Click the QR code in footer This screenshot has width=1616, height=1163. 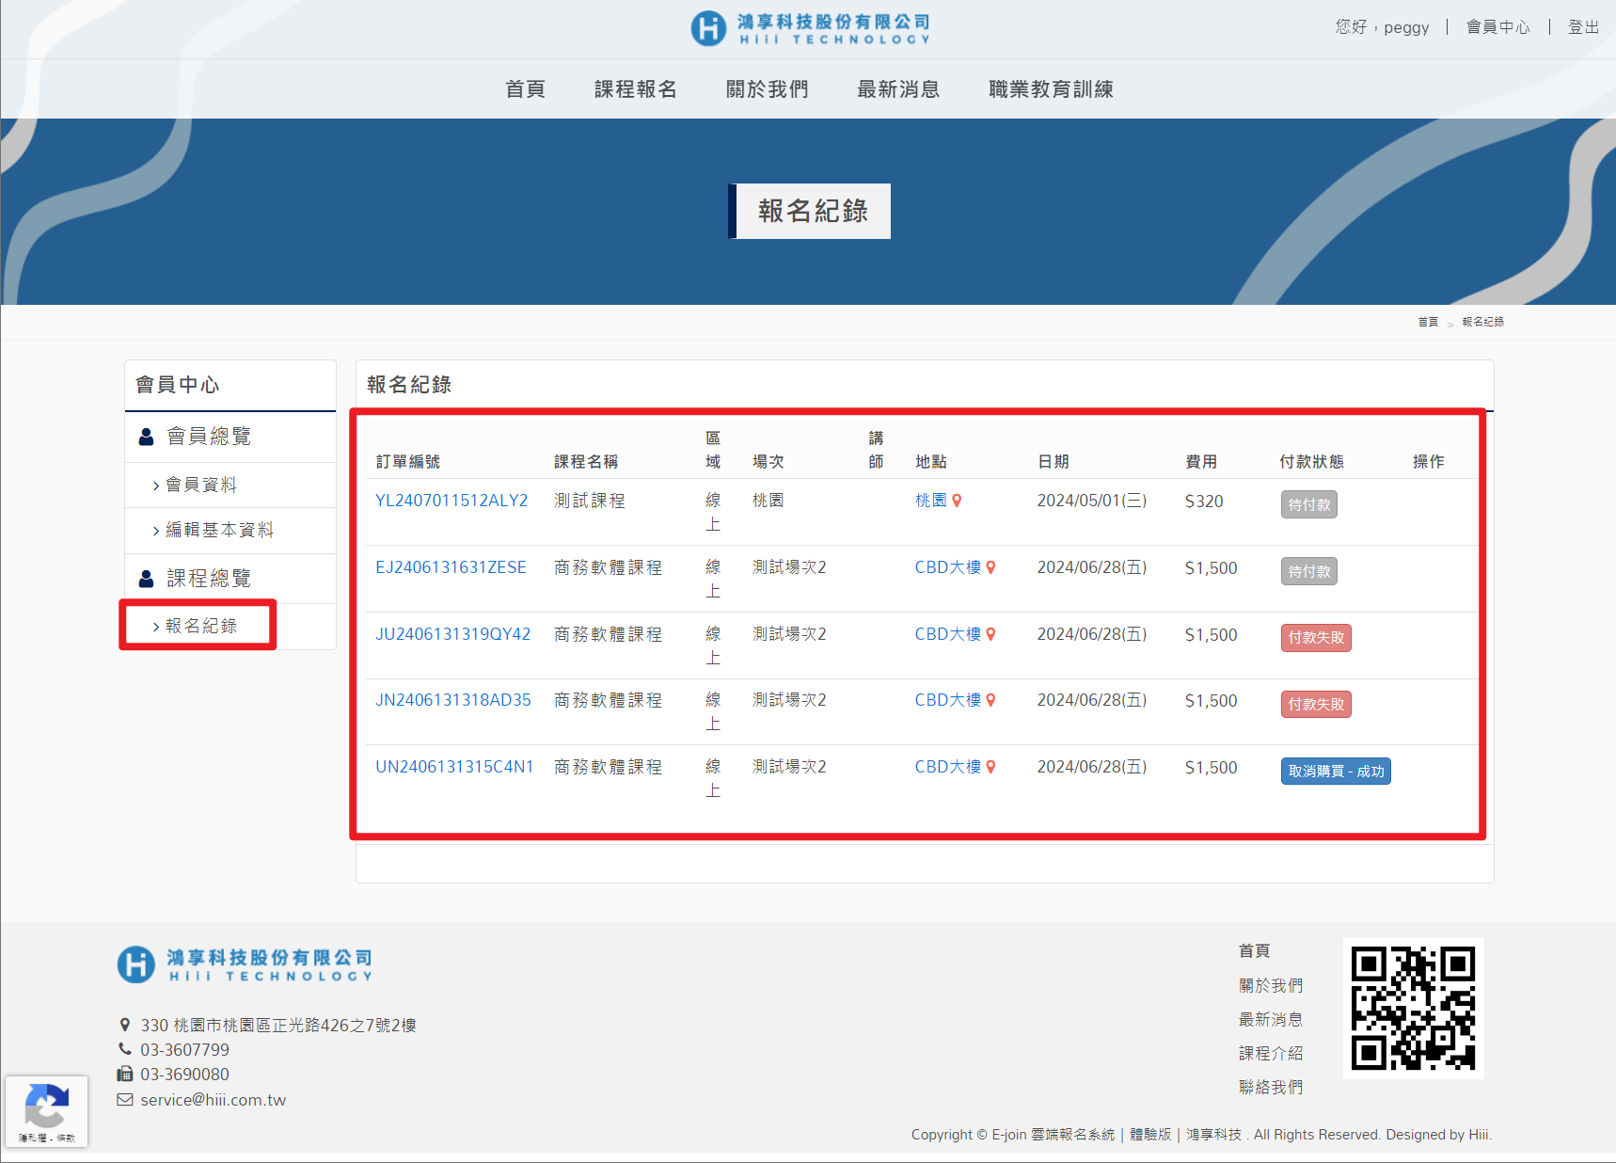[1412, 1008]
